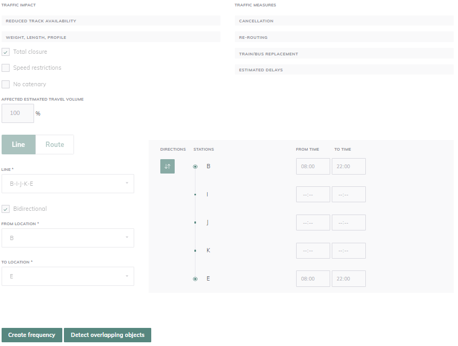Click station I node on the line

click(x=195, y=195)
